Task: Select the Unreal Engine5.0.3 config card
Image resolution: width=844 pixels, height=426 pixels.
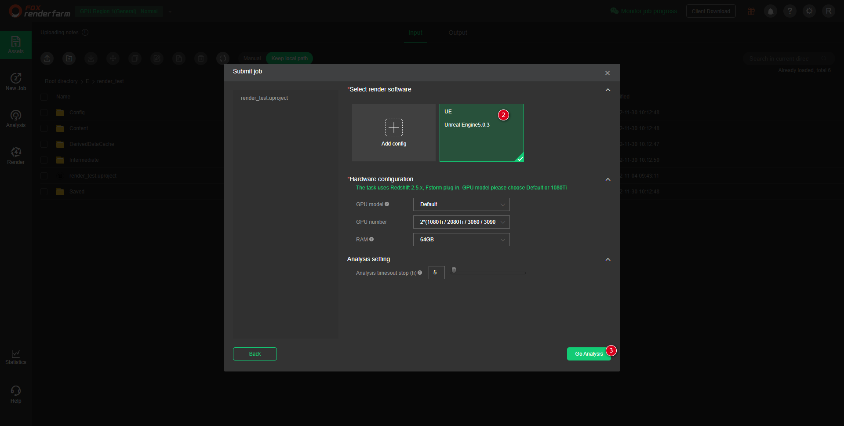Action: click(x=482, y=133)
